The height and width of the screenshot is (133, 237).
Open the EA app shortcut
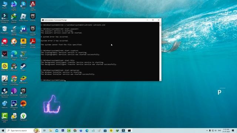(23, 105)
